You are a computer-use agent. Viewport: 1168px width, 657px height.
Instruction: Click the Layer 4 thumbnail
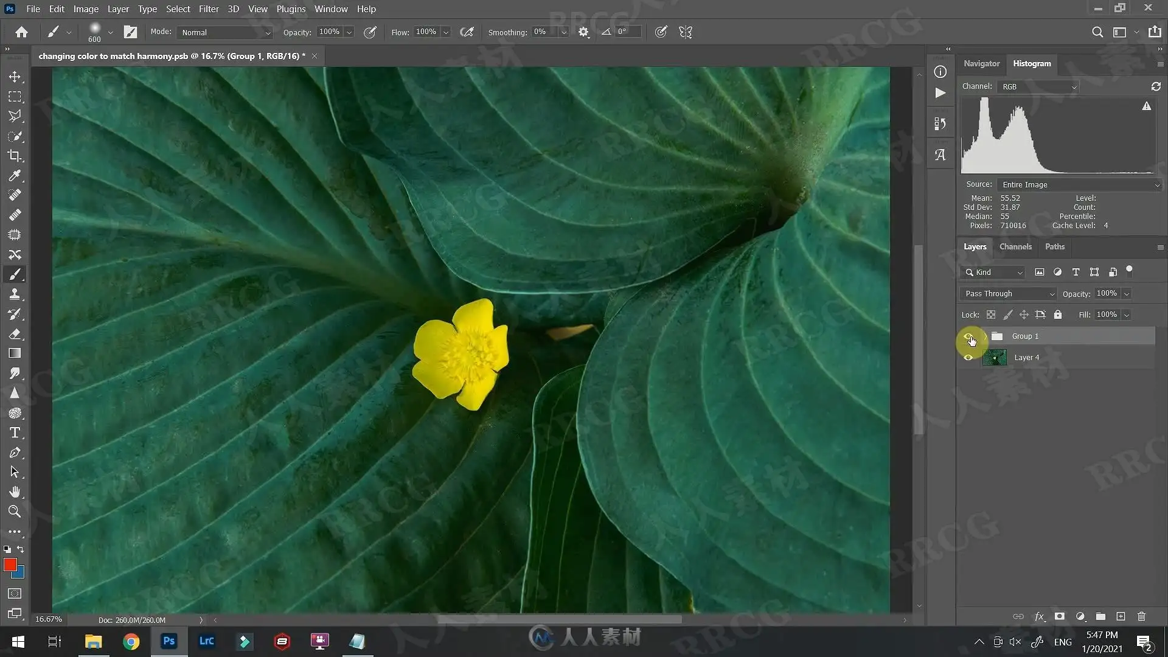pyautogui.click(x=994, y=358)
